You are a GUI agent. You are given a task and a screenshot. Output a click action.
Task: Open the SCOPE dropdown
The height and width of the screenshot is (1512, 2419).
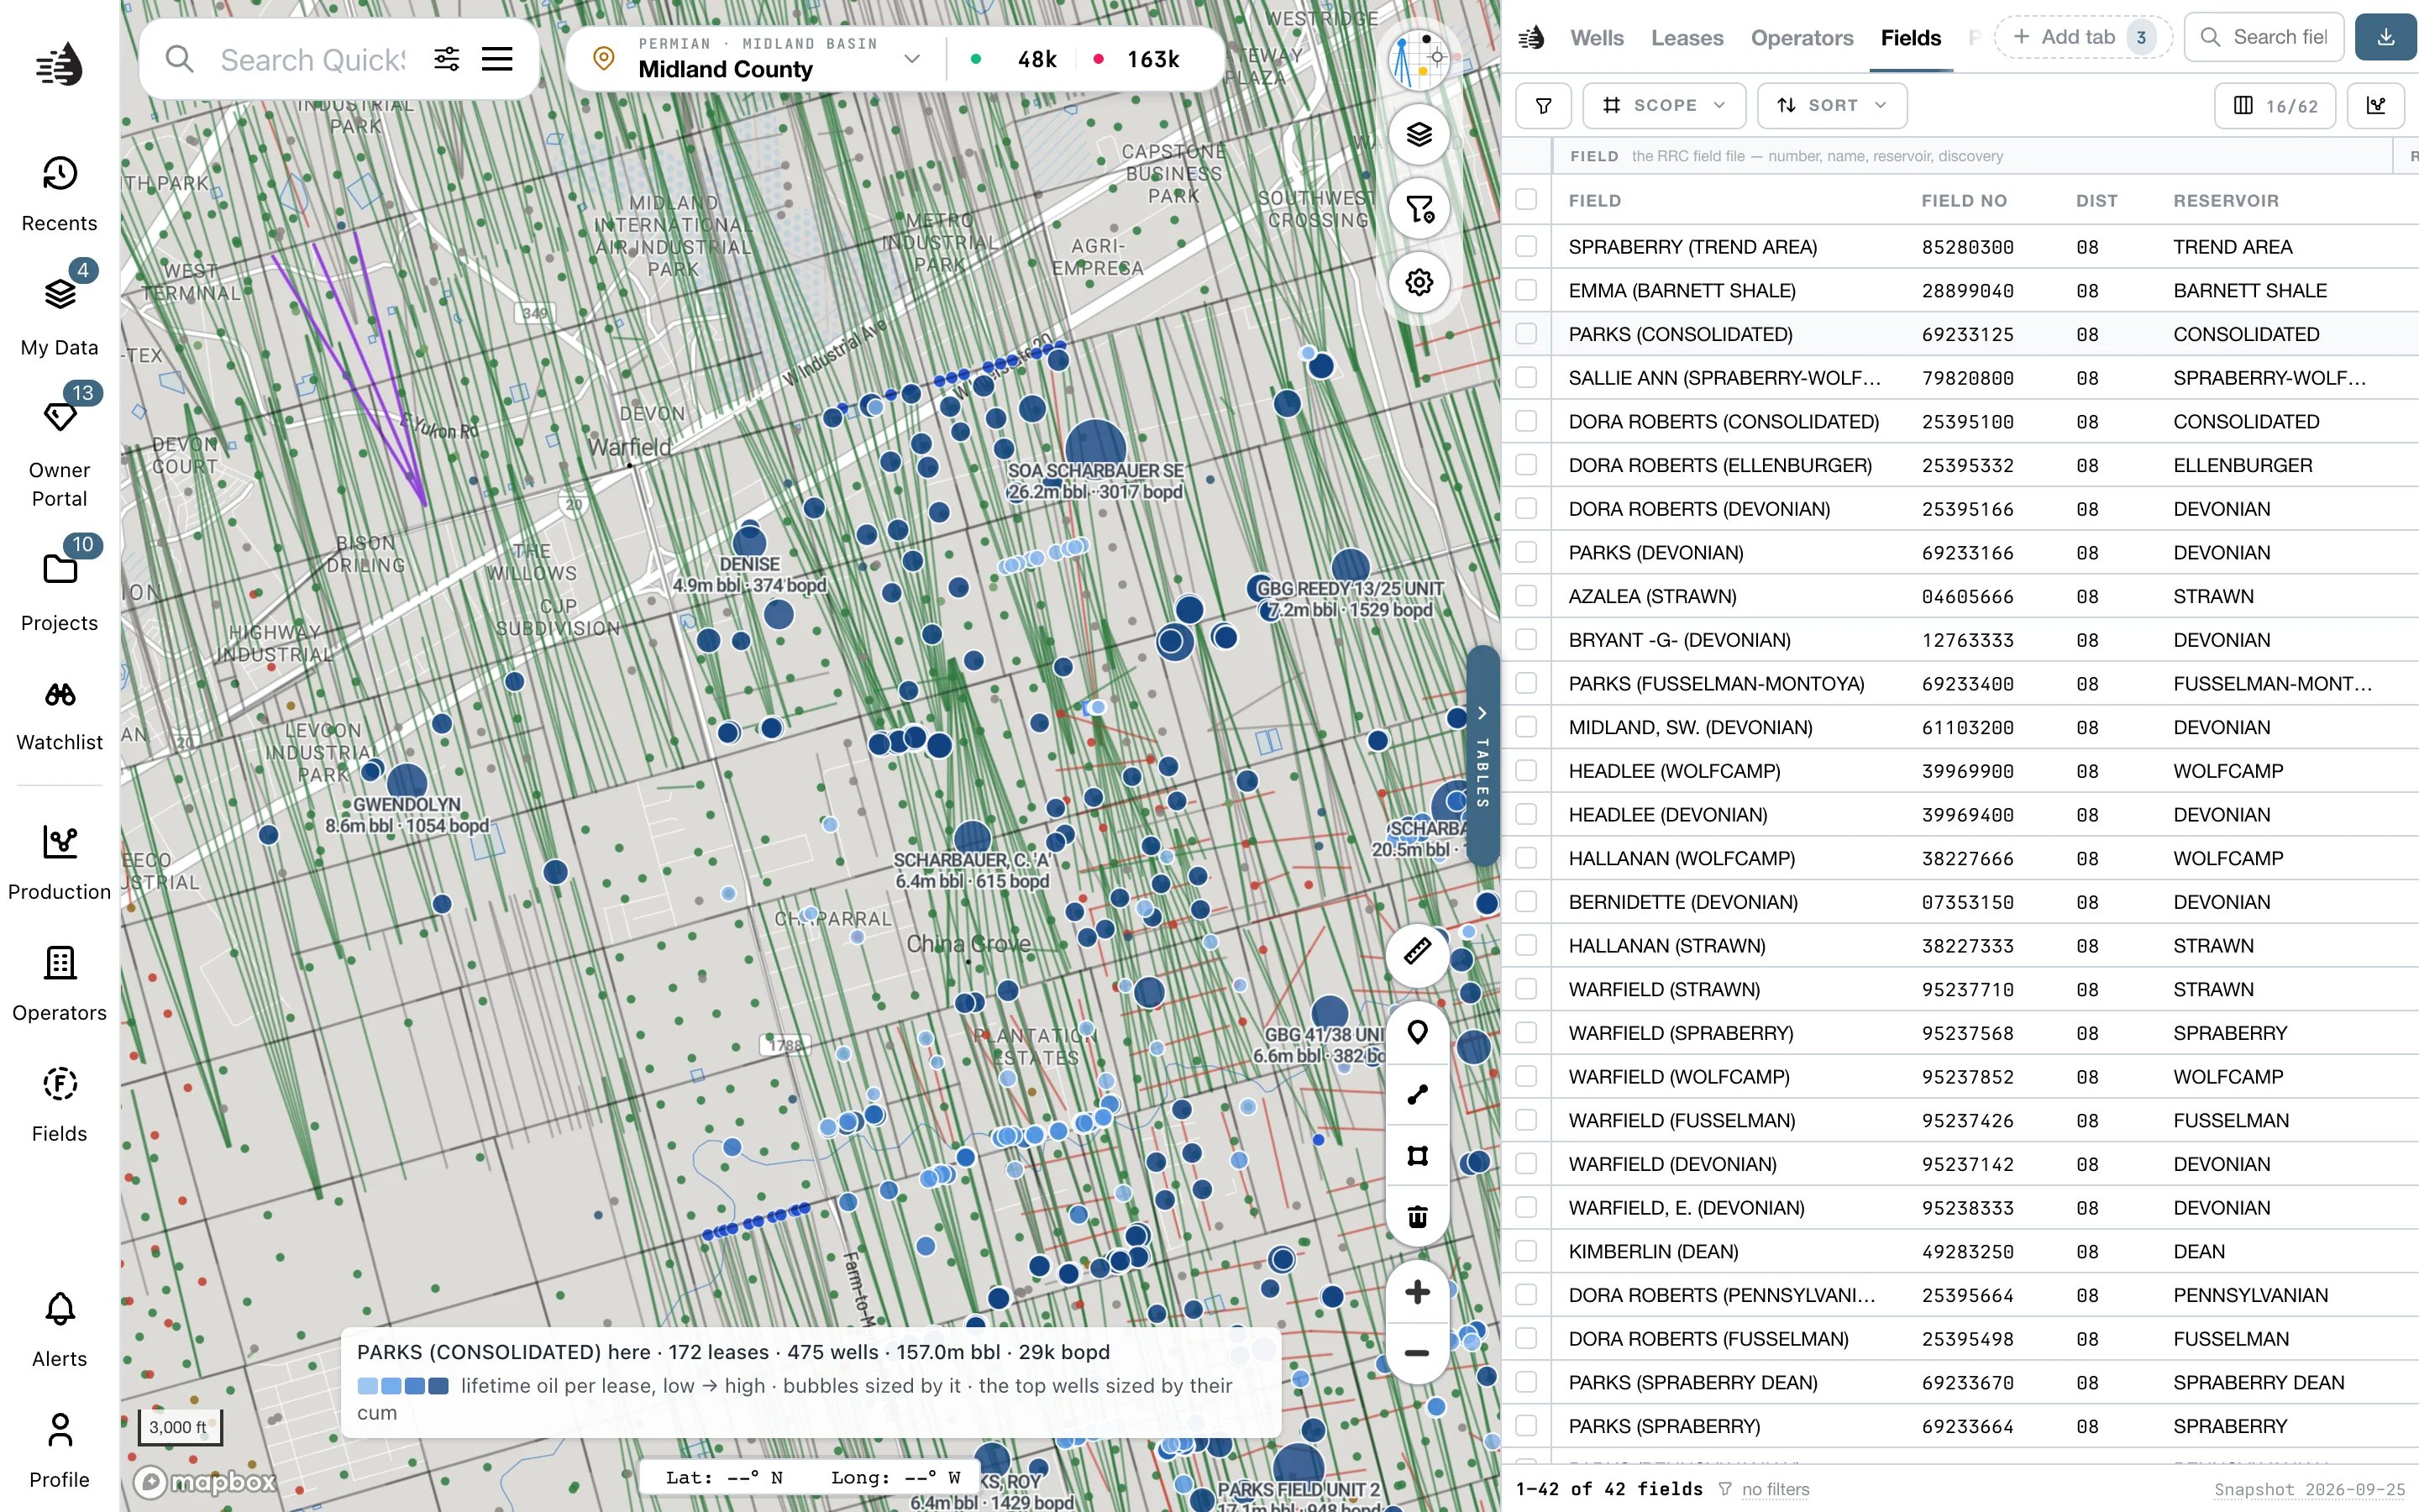tap(1663, 105)
